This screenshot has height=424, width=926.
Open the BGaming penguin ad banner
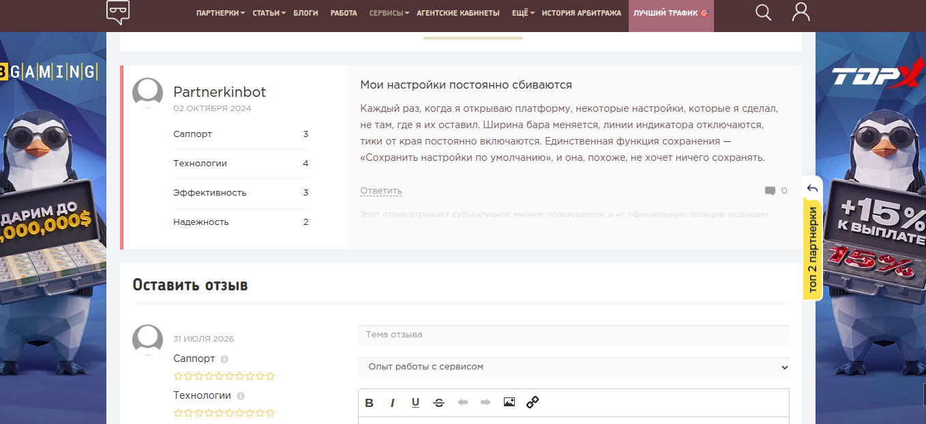(x=53, y=228)
